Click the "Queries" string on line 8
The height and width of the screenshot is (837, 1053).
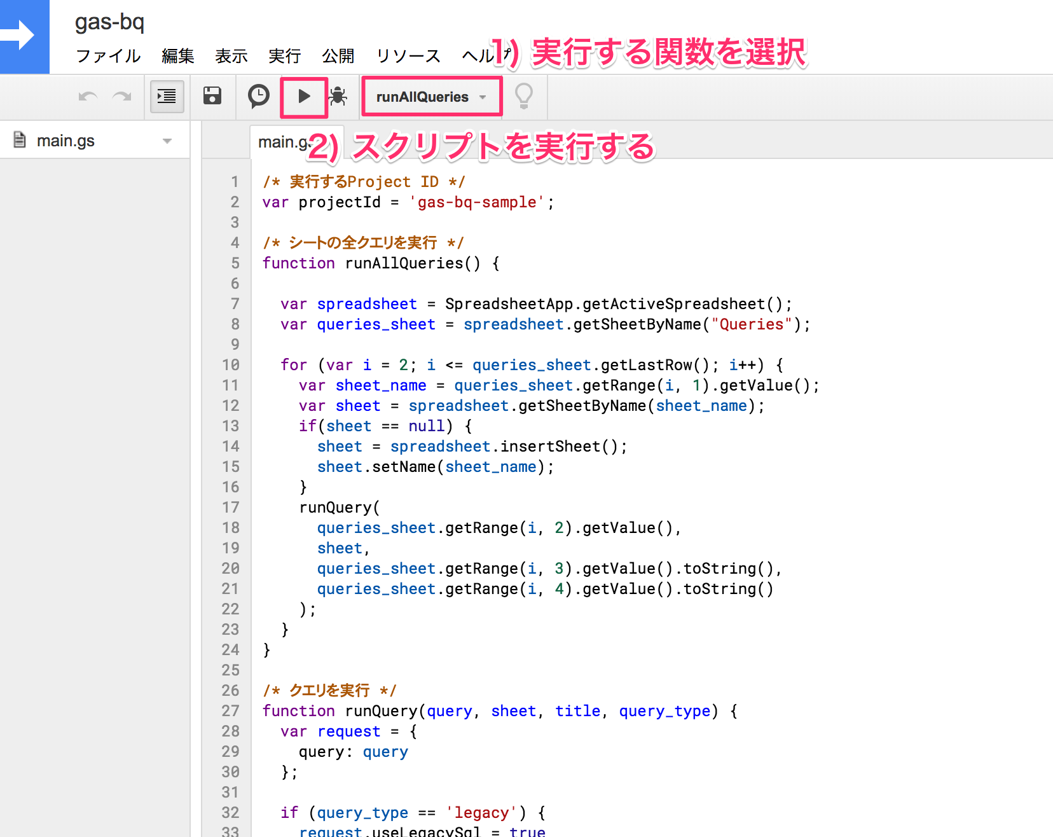(x=752, y=324)
